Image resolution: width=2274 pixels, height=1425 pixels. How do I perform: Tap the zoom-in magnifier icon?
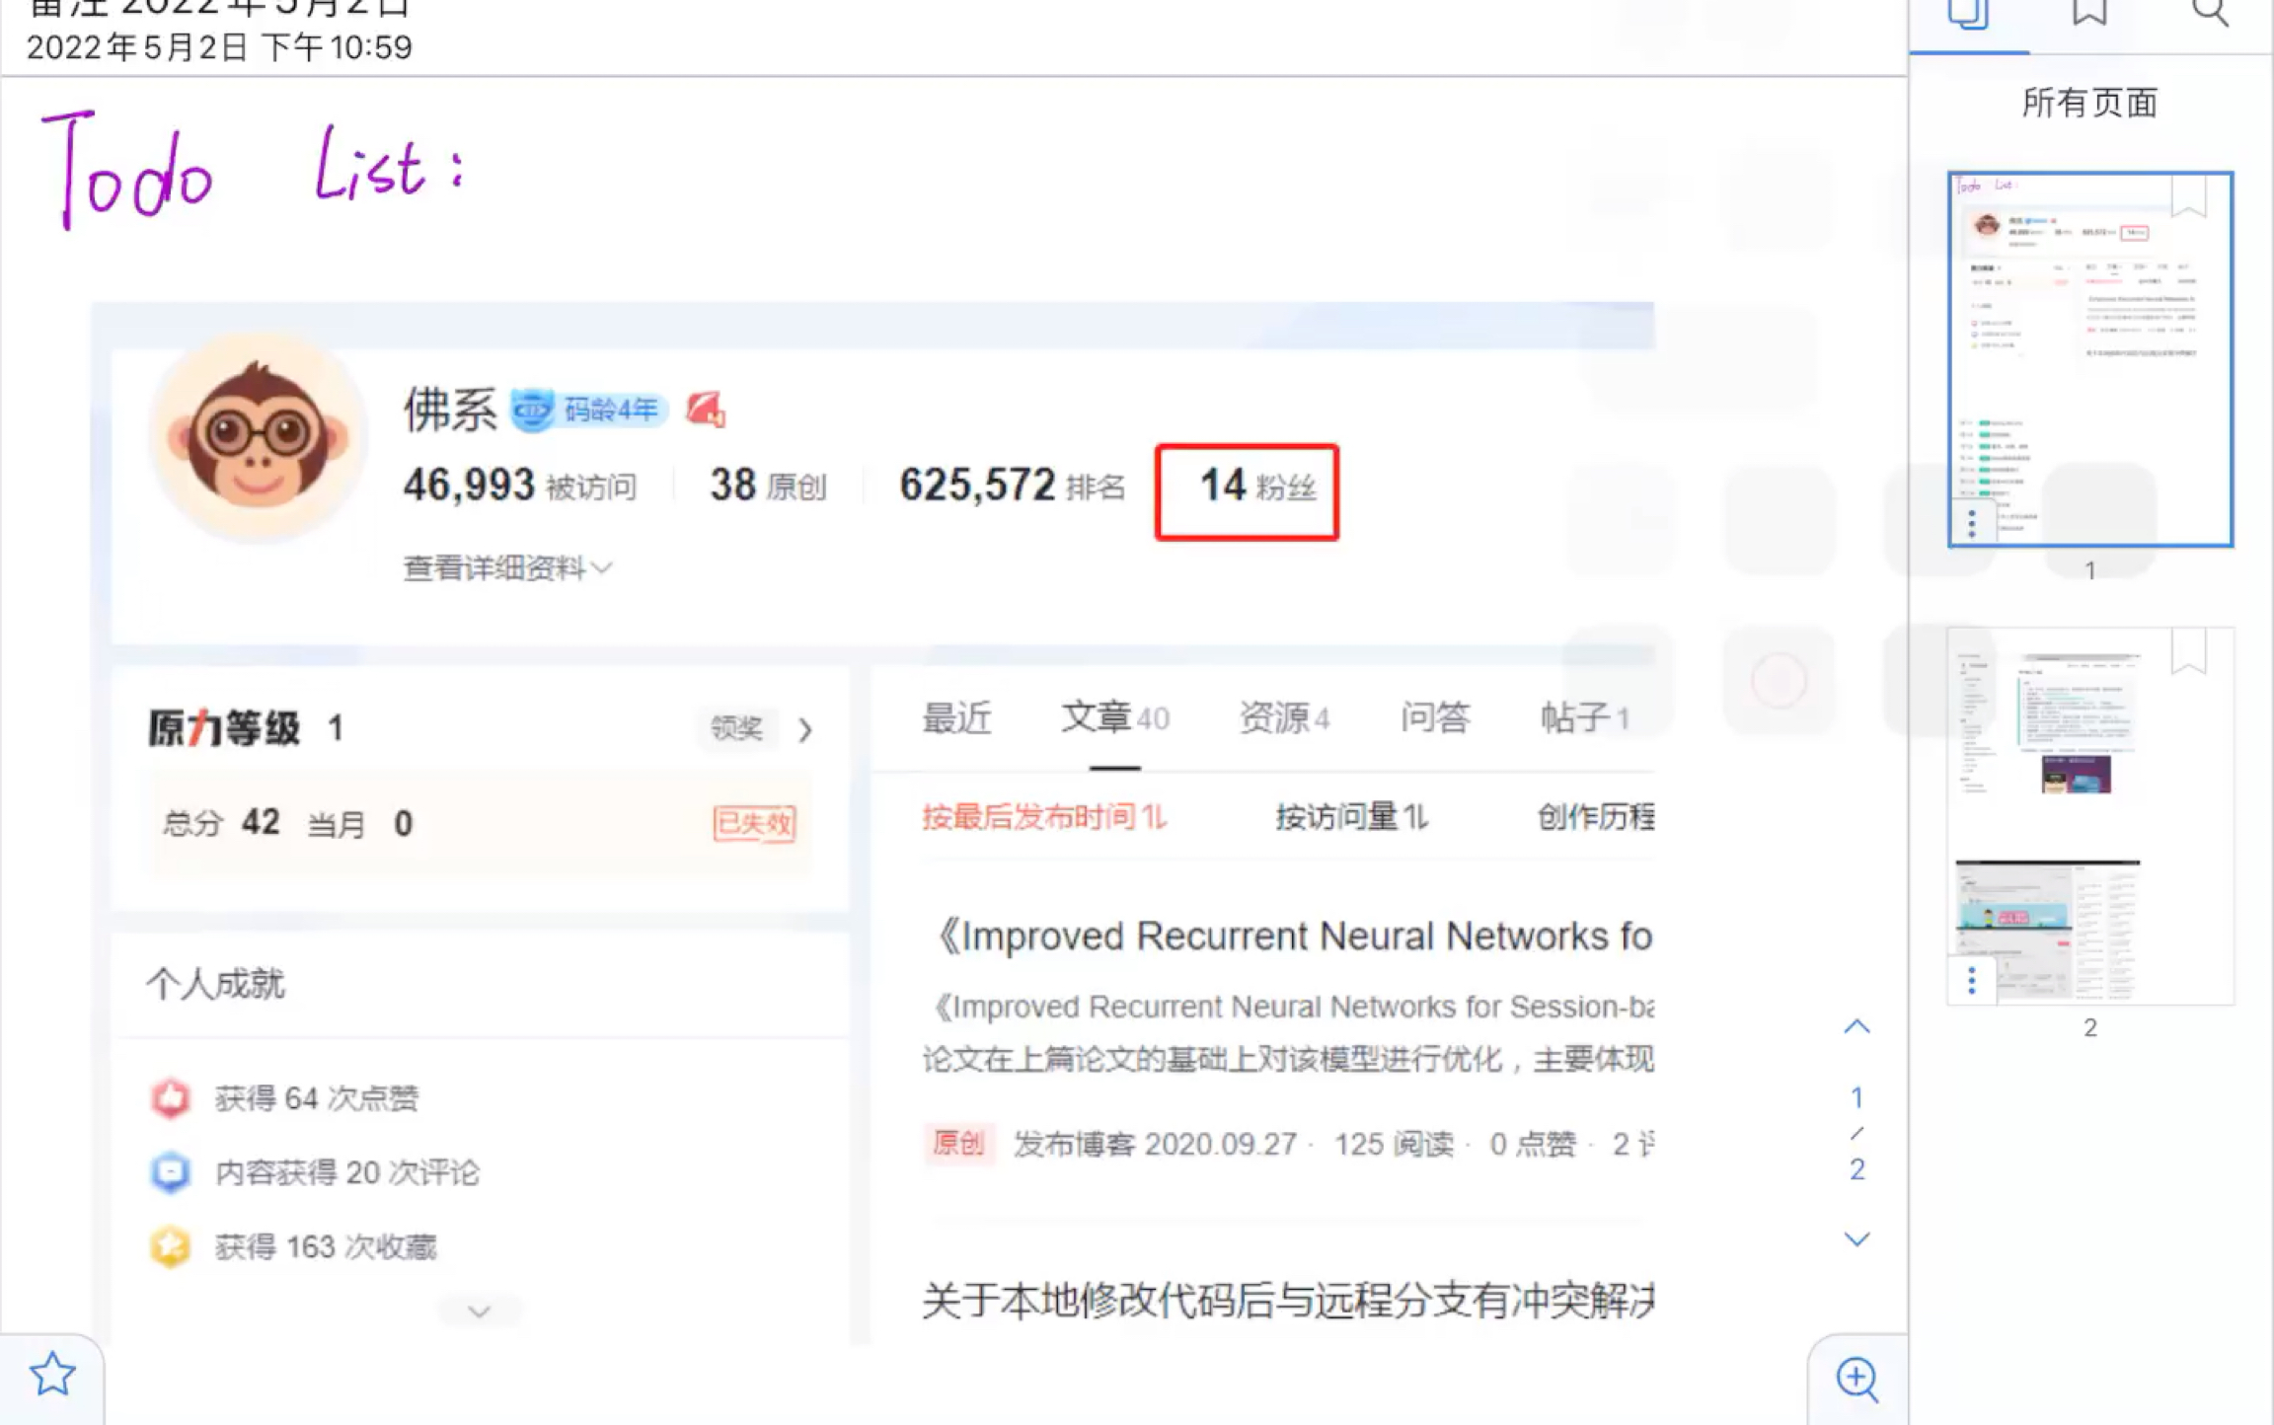1857,1379
